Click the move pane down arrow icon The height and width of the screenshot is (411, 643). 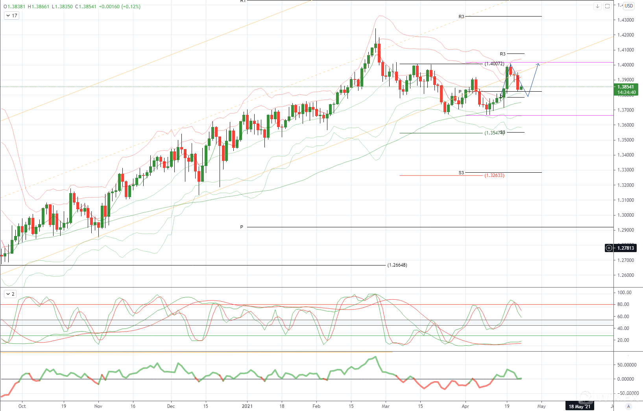pos(597,6)
